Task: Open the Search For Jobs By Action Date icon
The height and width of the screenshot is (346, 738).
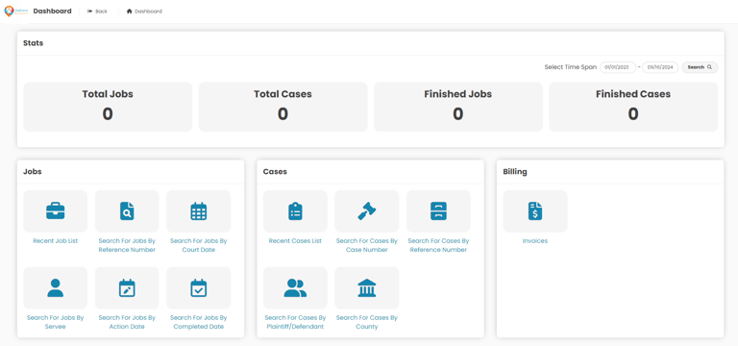Action: tap(127, 287)
